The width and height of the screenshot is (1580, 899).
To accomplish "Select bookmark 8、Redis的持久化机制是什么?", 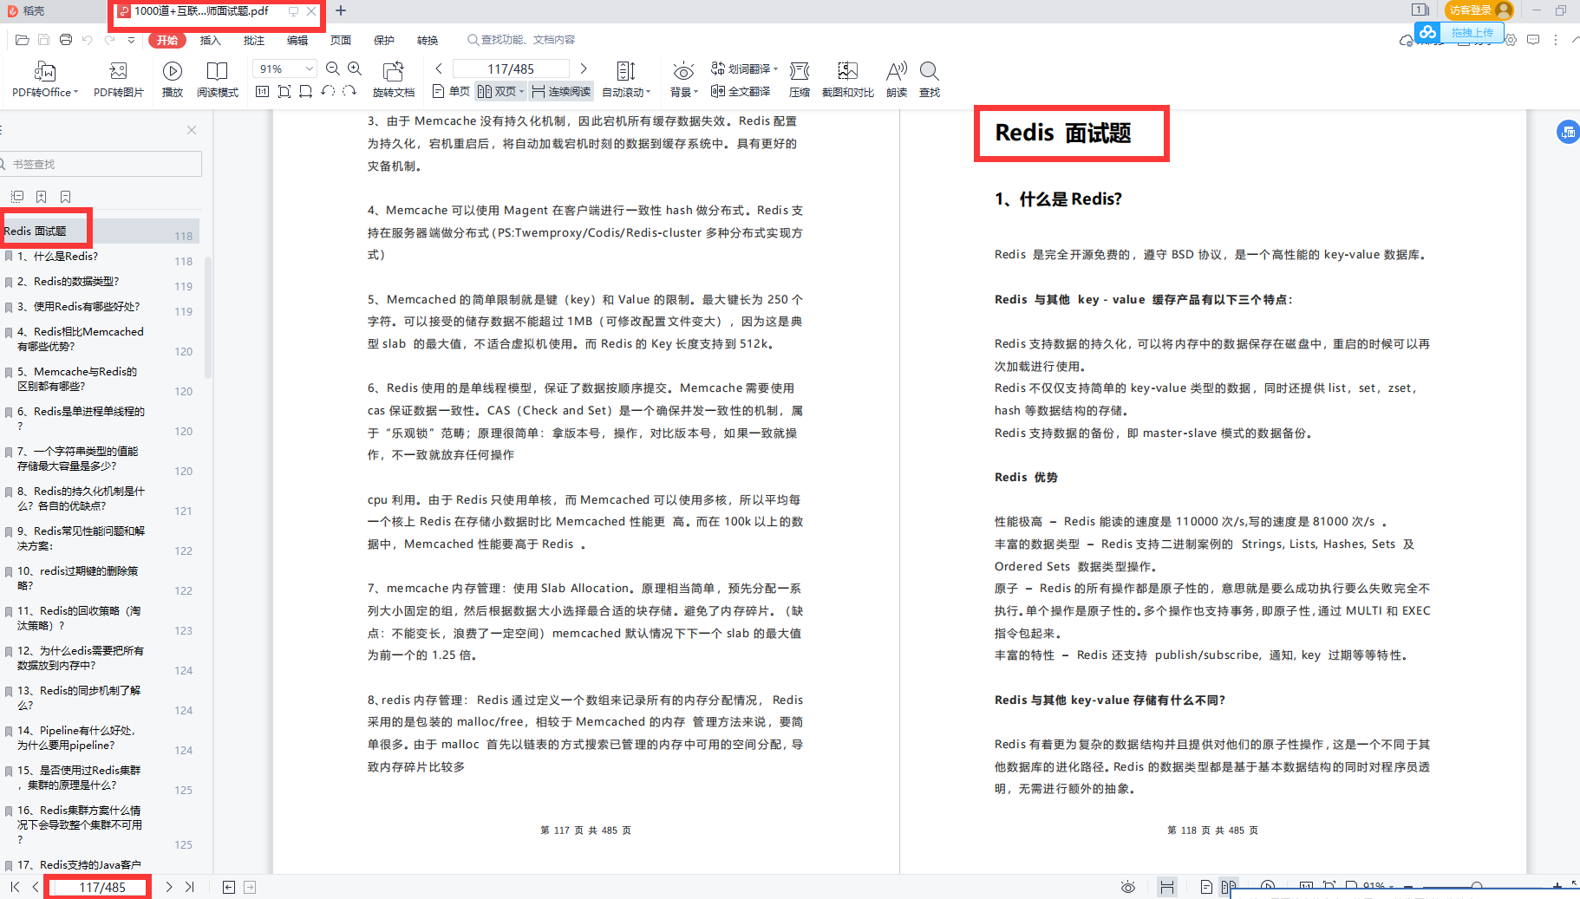I will point(82,498).
